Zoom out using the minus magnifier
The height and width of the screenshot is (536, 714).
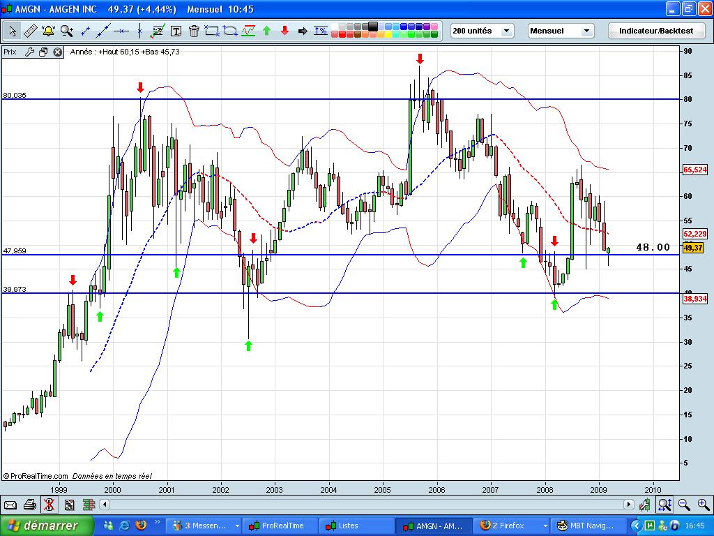point(683,505)
